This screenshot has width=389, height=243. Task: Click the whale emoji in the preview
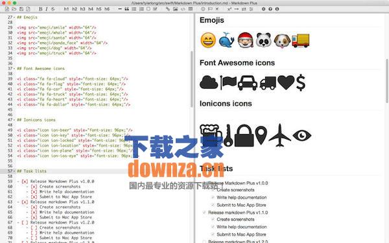pos(226,40)
